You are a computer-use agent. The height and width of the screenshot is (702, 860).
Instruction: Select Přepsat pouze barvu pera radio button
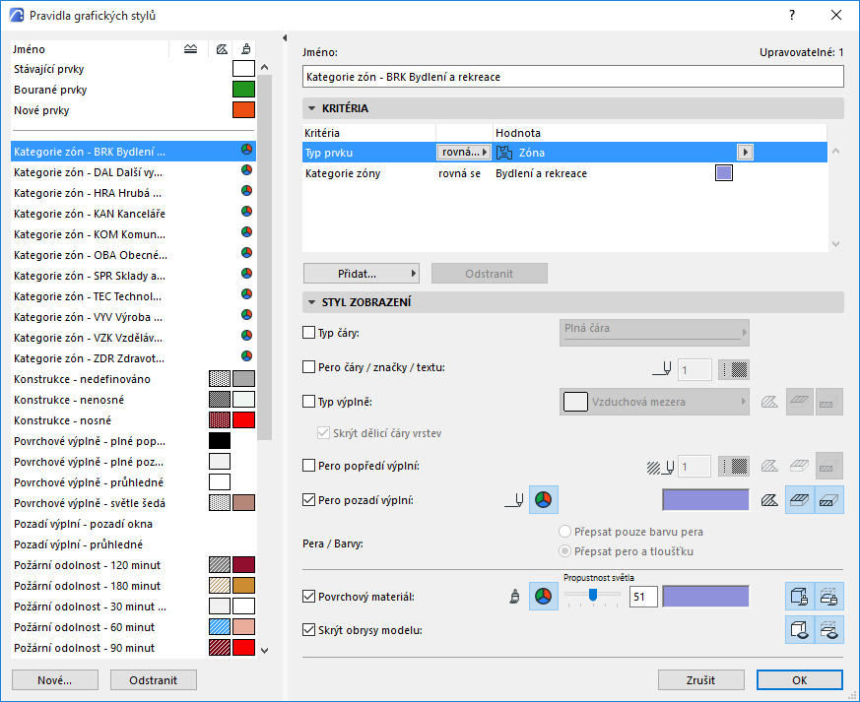tap(564, 532)
